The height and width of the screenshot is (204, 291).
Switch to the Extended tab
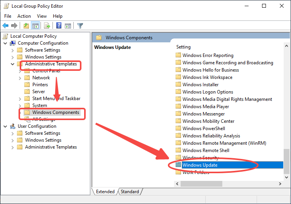point(105,191)
